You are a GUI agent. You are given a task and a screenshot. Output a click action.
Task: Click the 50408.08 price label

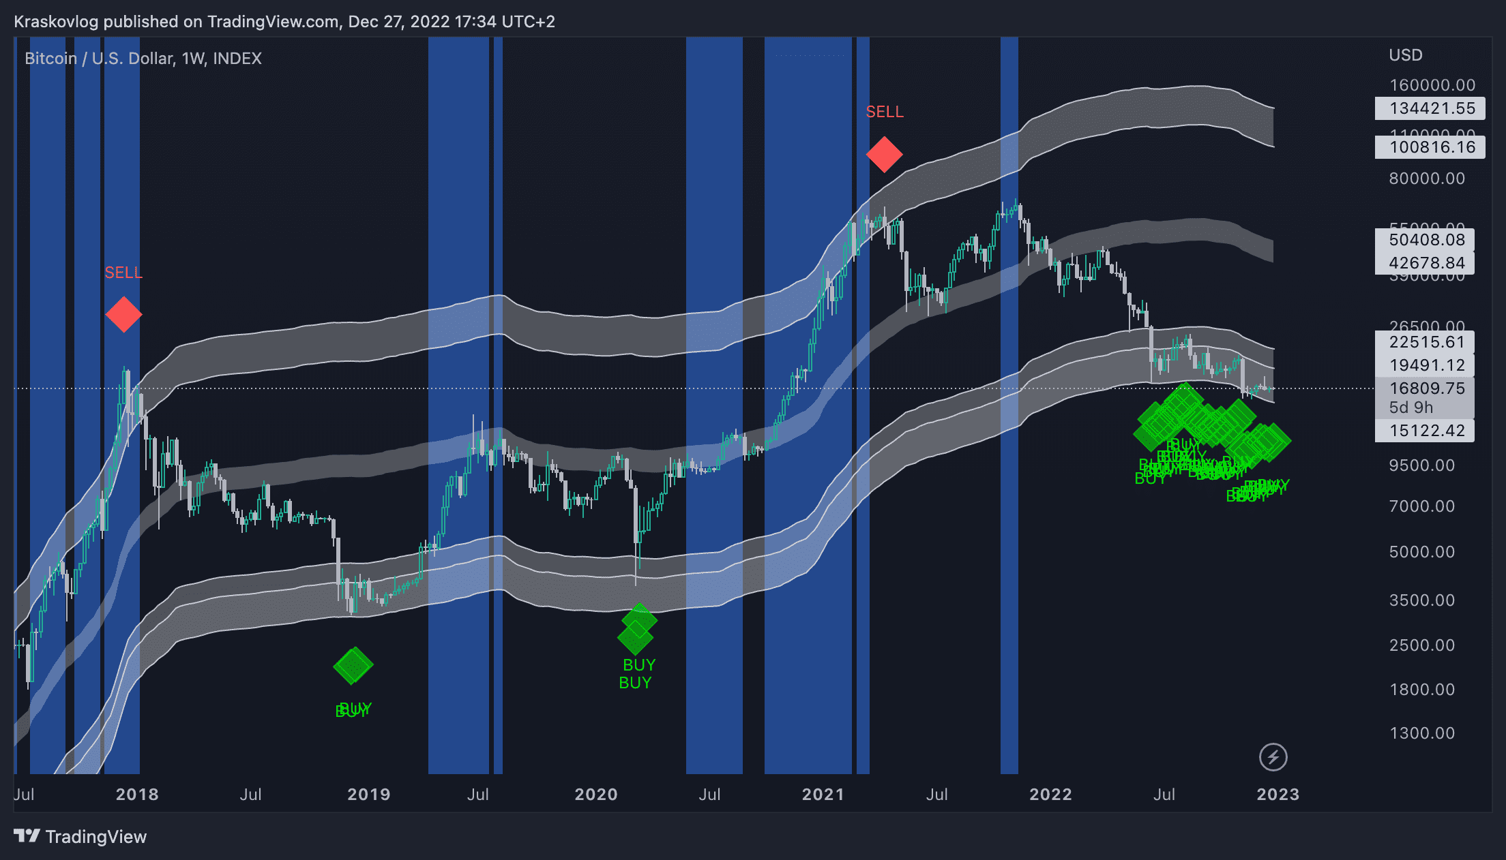[x=1425, y=240]
